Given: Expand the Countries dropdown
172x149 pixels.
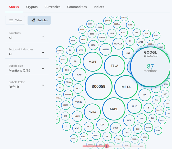Looking at the screenshot, I should (x=27, y=36).
